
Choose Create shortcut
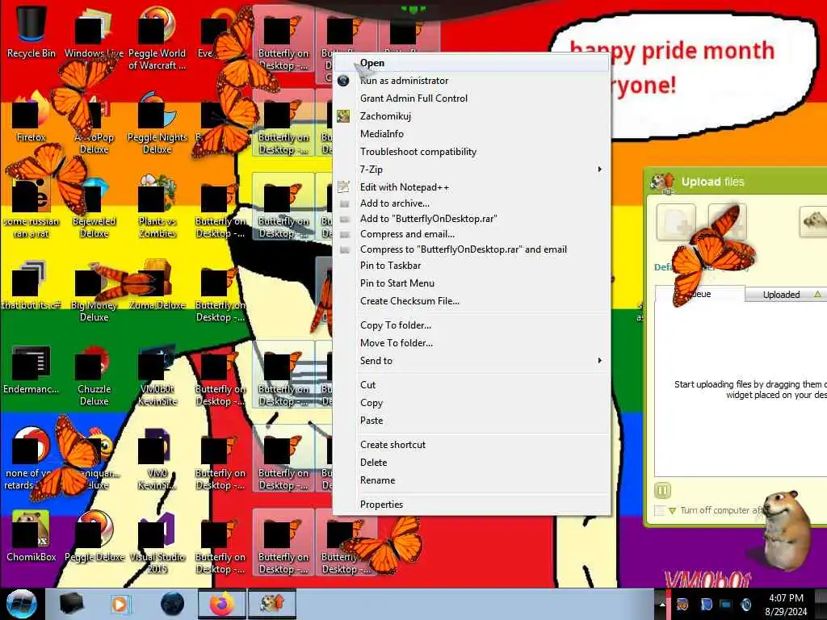pyautogui.click(x=472, y=445)
